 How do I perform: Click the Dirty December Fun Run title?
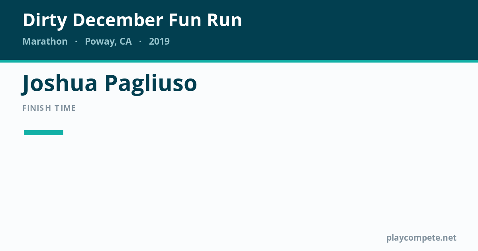tap(132, 20)
